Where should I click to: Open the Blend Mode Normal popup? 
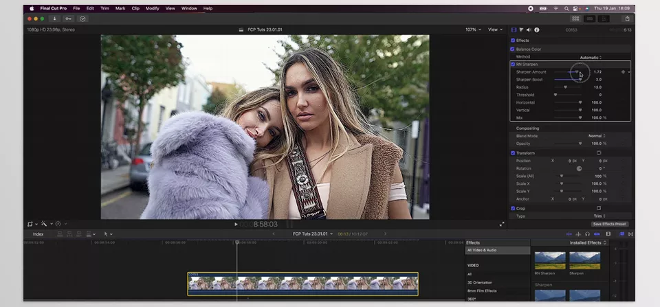click(x=597, y=136)
